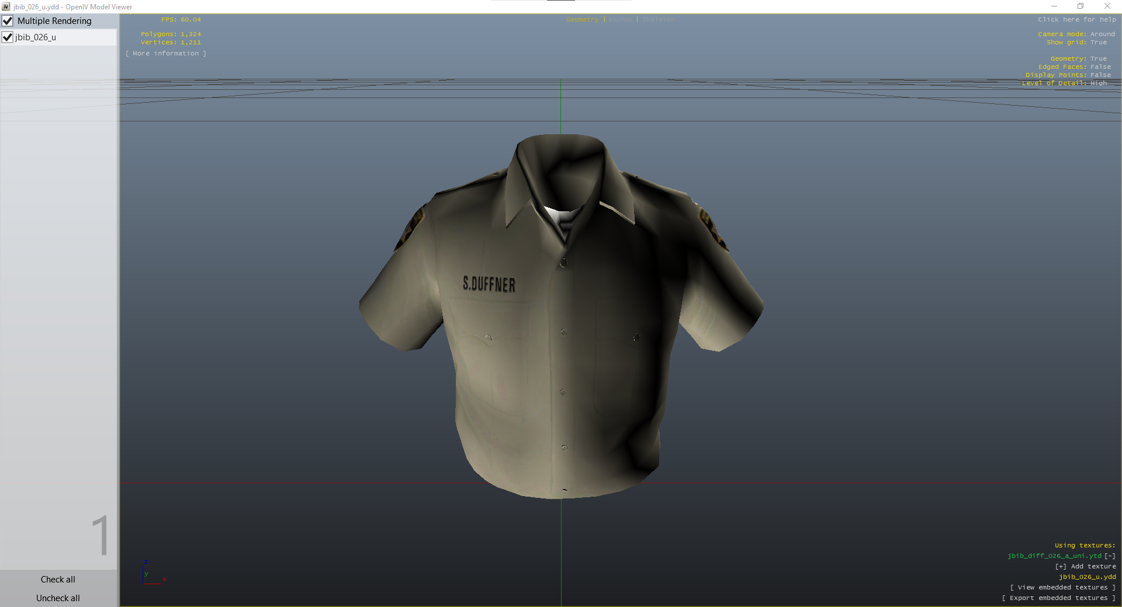Restore down the Model Viewer window
1122x607 pixels.
[x=1081, y=6]
